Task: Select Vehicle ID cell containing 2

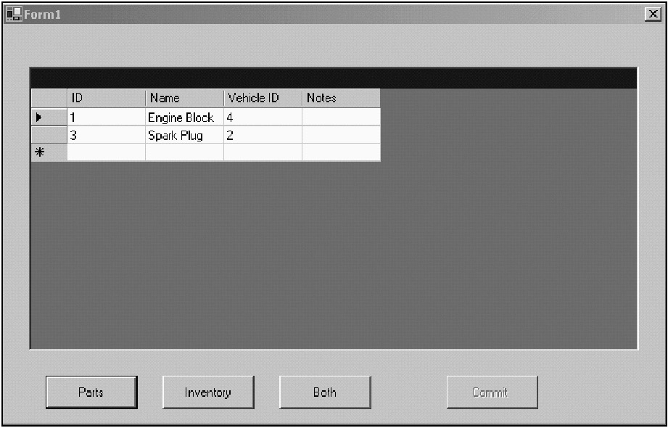Action: pyautogui.click(x=263, y=135)
